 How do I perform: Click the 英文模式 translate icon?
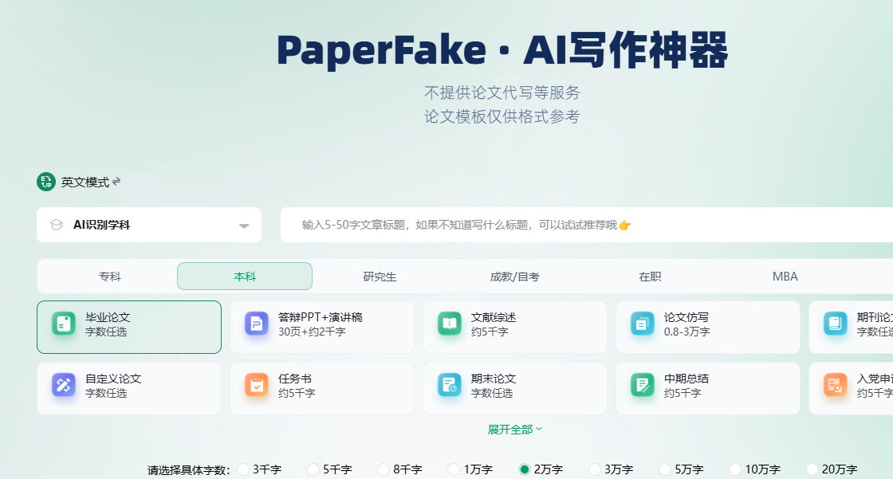click(46, 182)
